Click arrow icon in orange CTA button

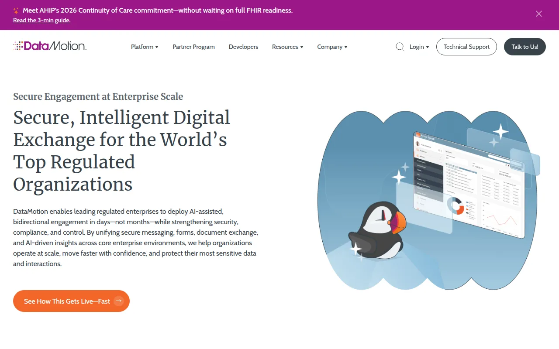click(119, 301)
